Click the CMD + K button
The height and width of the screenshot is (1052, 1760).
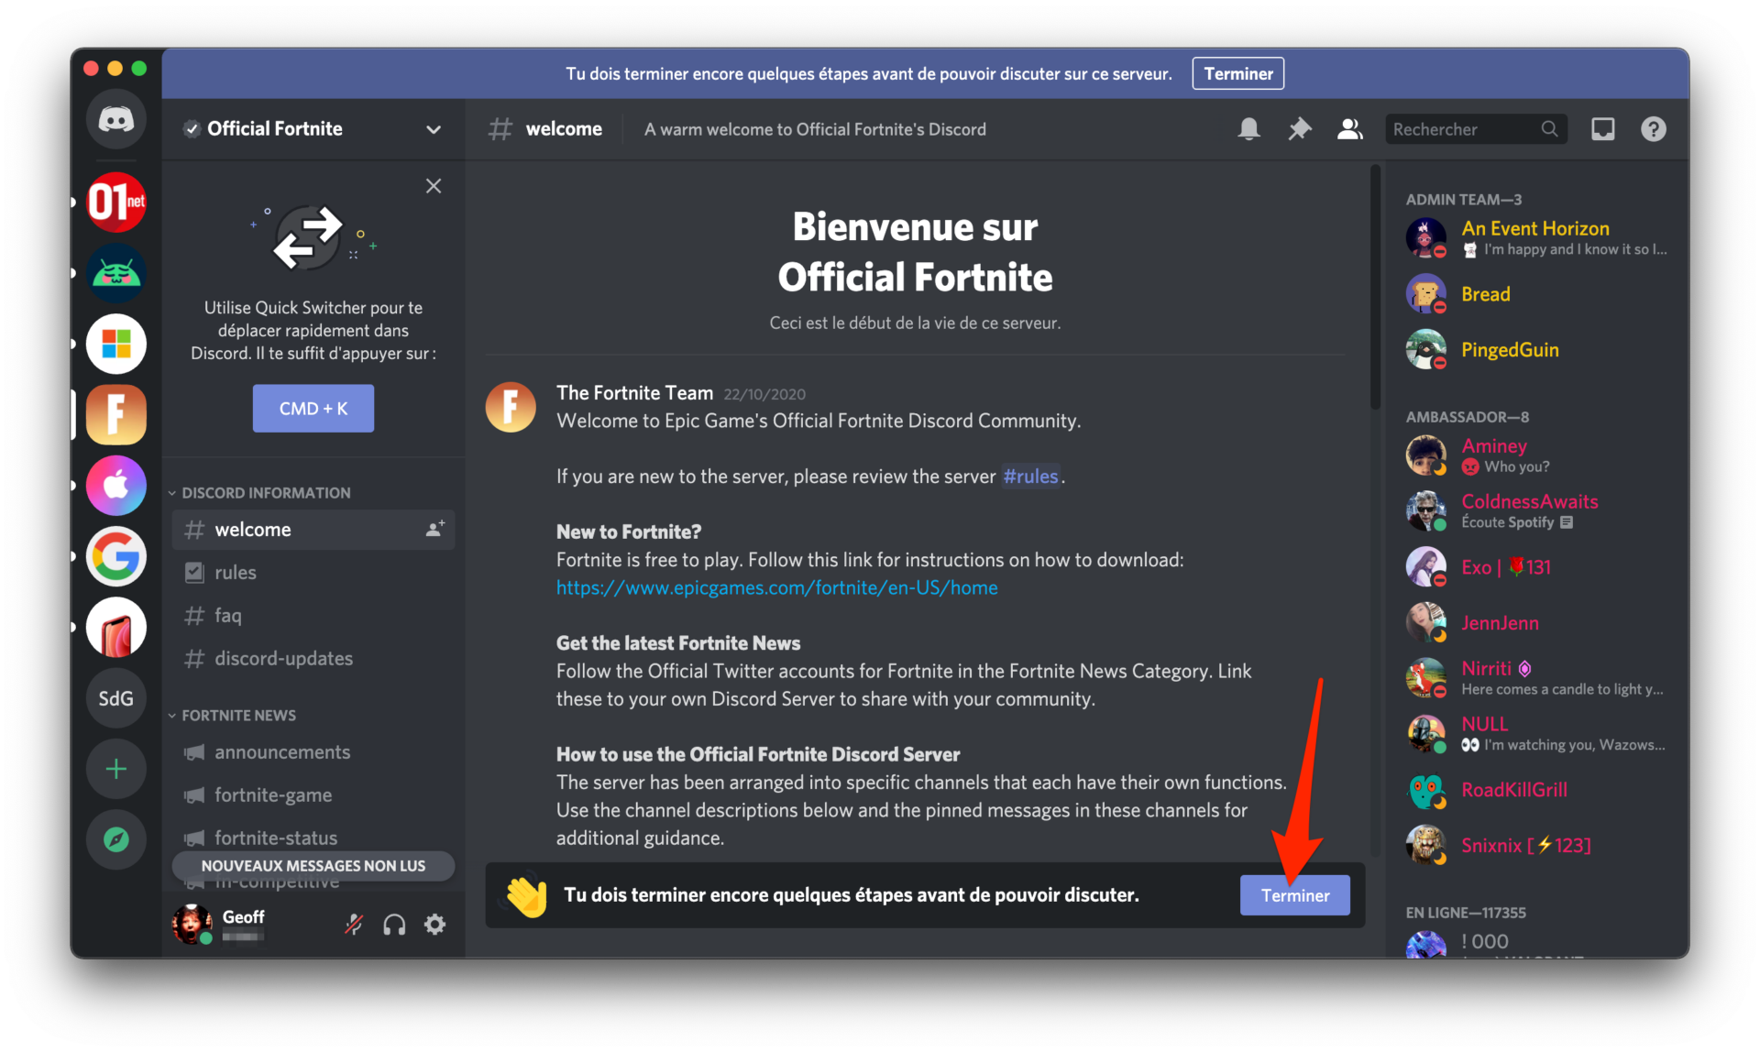[313, 409]
